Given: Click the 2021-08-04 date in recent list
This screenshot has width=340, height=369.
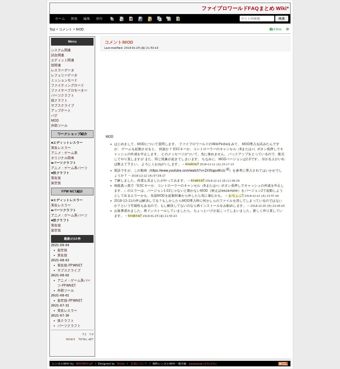Looking at the screenshot, I should point(60,245).
